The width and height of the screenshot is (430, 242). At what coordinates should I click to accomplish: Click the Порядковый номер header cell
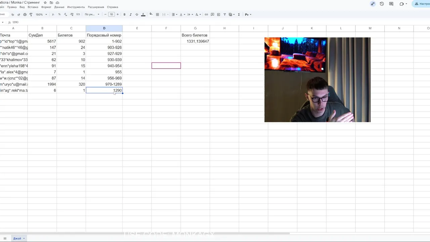coord(104,35)
